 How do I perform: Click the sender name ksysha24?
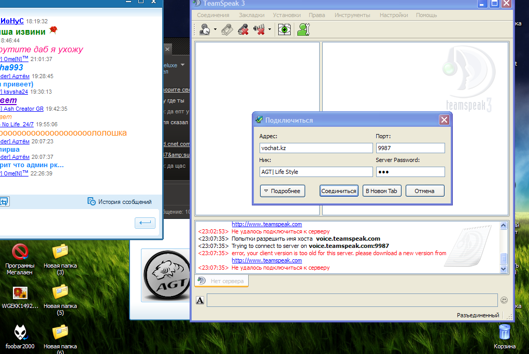tap(16, 92)
